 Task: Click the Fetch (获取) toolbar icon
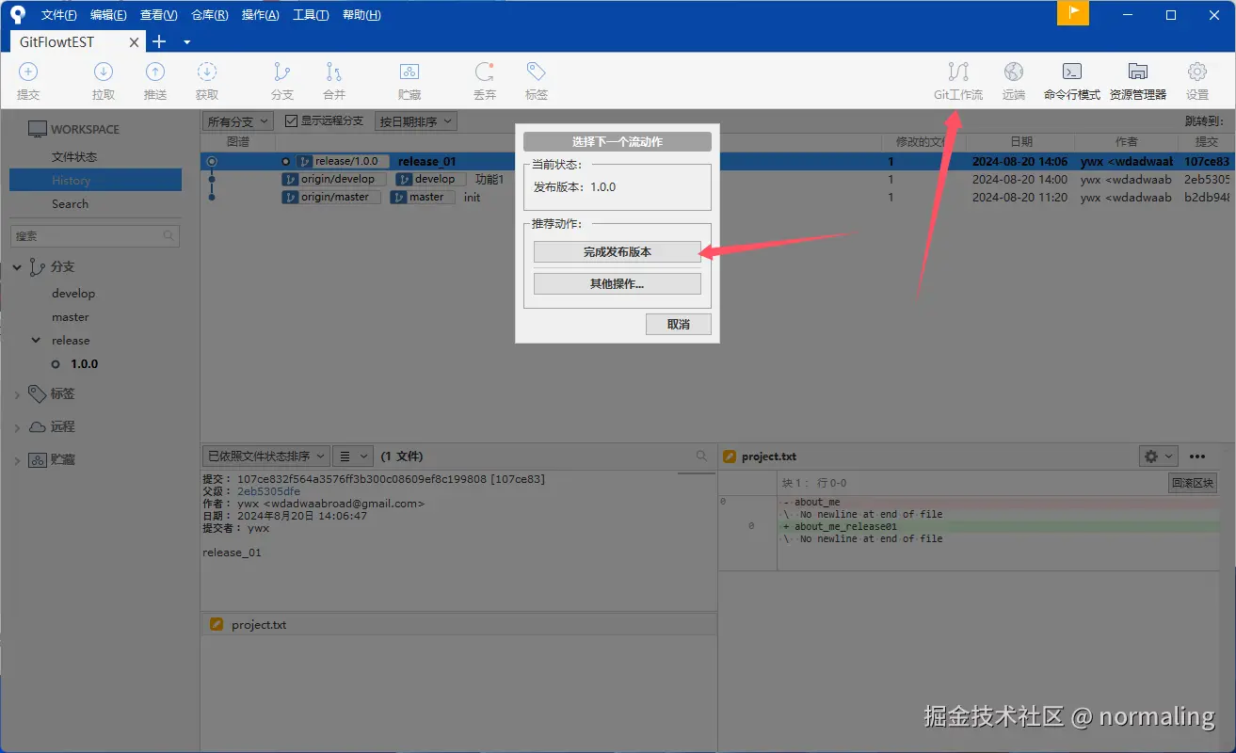(207, 72)
